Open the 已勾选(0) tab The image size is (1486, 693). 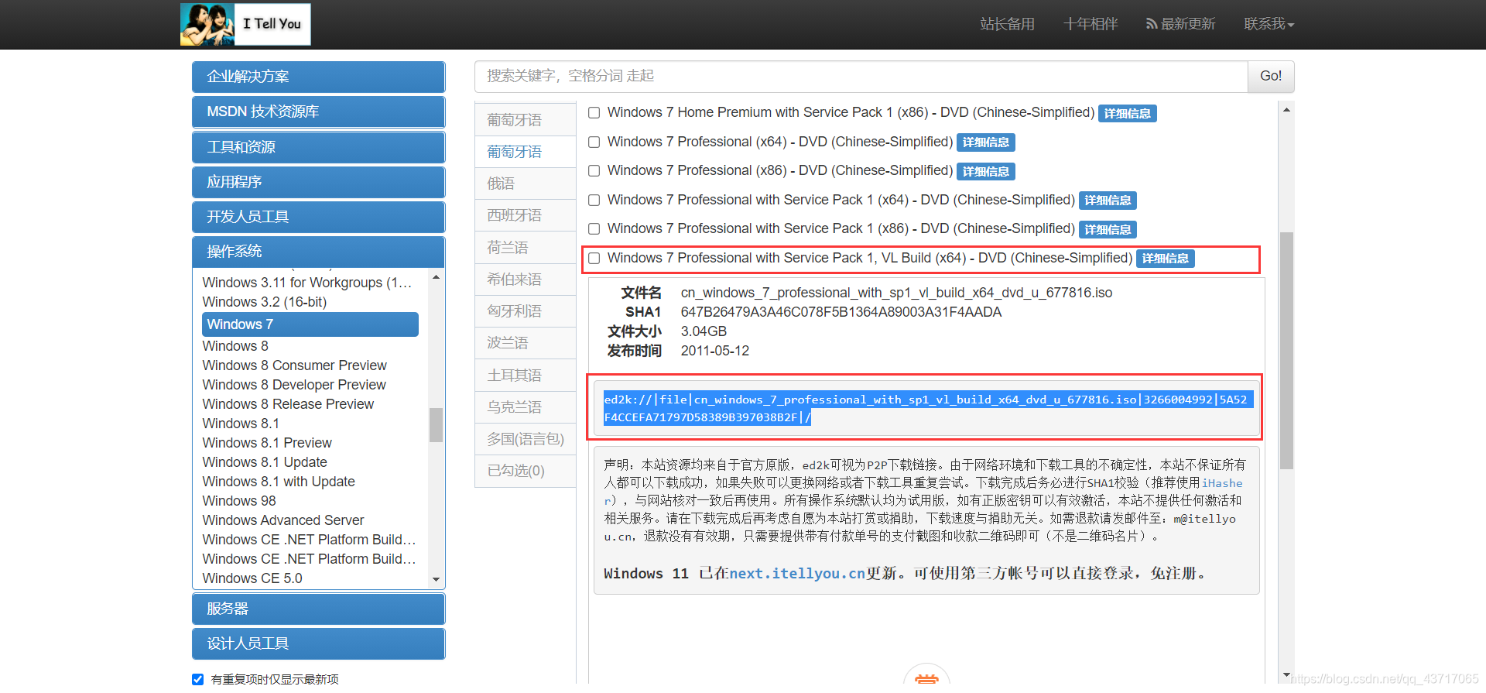pyautogui.click(x=526, y=471)
